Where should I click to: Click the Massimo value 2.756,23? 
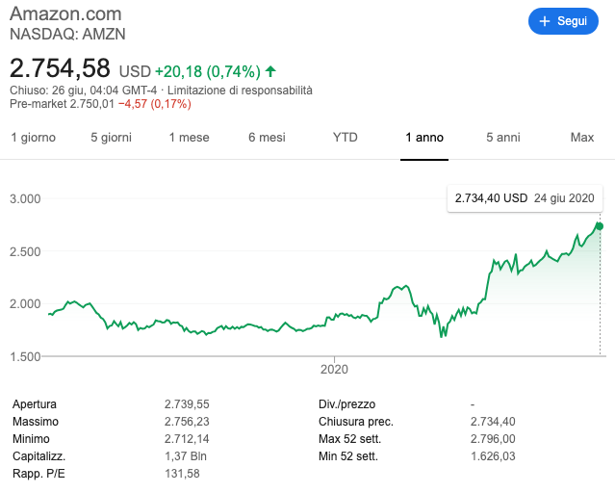(x=187, y=422)
